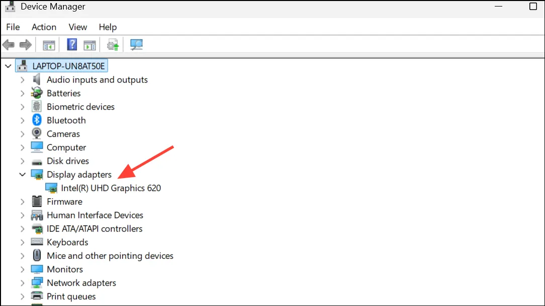This screenshot has height=306, width=545.
Task: Select the Computer category label
Action: click(x=66, y=147)
